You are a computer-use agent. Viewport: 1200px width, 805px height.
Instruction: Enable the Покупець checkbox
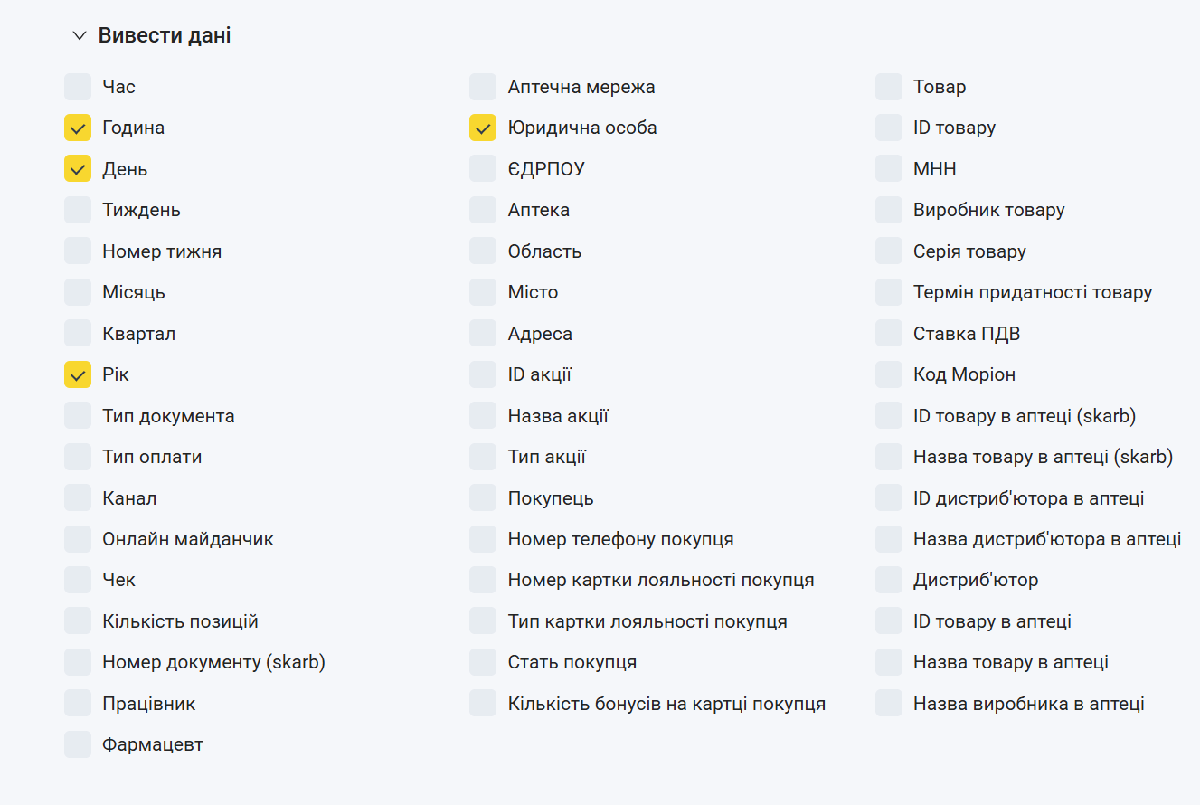click(483, 498)
